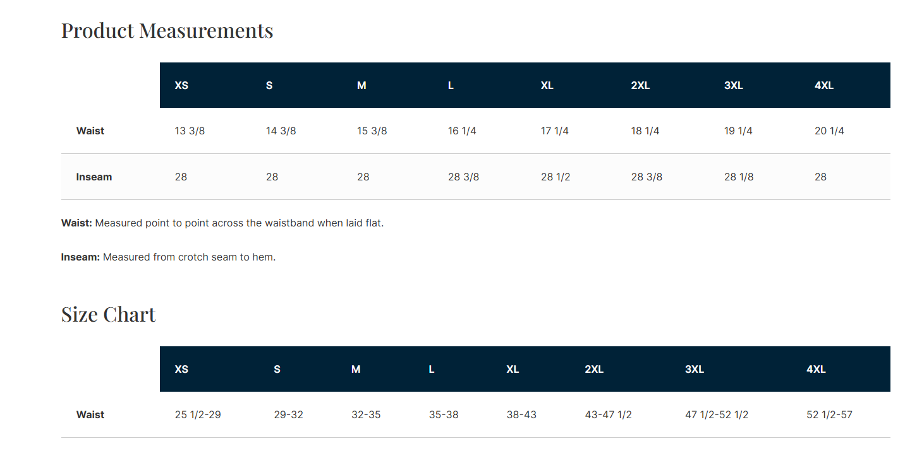Click the 2XL header in Size Chart table
The width and height of the screenshot is (917, 451).
pyautogui.click(x=594, y=369)
